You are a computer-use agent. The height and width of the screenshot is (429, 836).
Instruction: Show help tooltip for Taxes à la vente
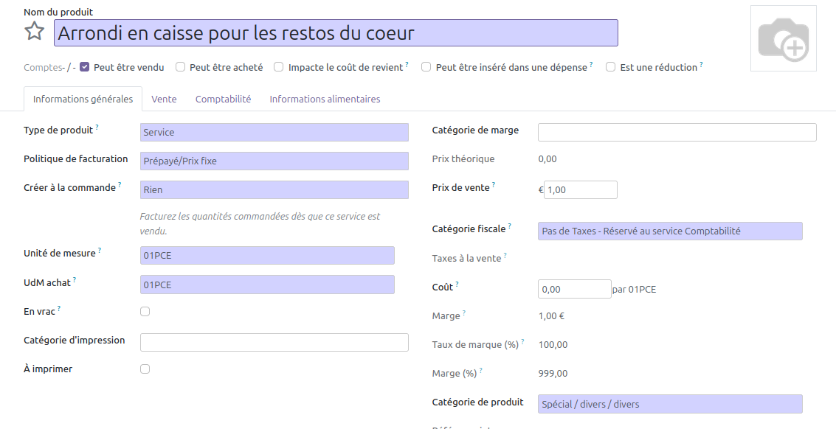505,255
